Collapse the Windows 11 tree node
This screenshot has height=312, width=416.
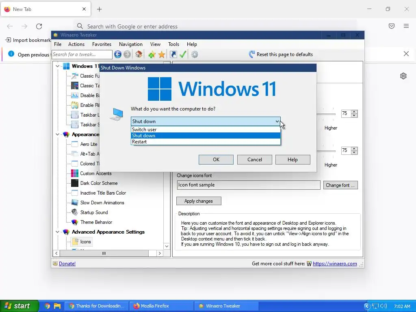57,66
